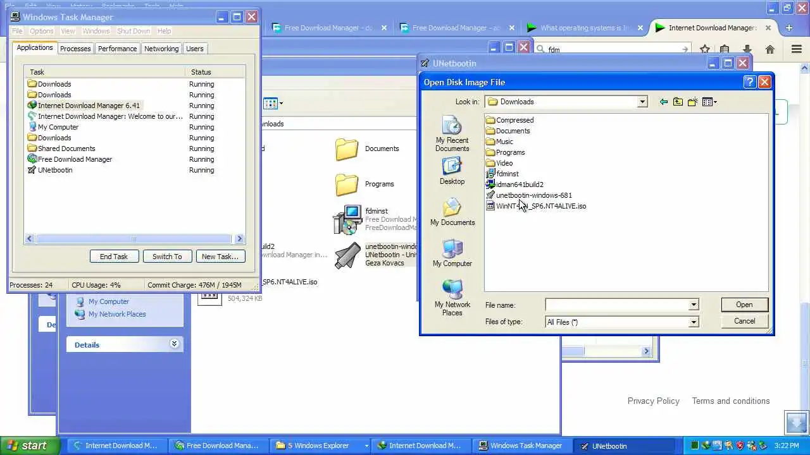810x455 pixels.
Task: Open the Terms and conditions link
Action: click(x=731, y=401)
